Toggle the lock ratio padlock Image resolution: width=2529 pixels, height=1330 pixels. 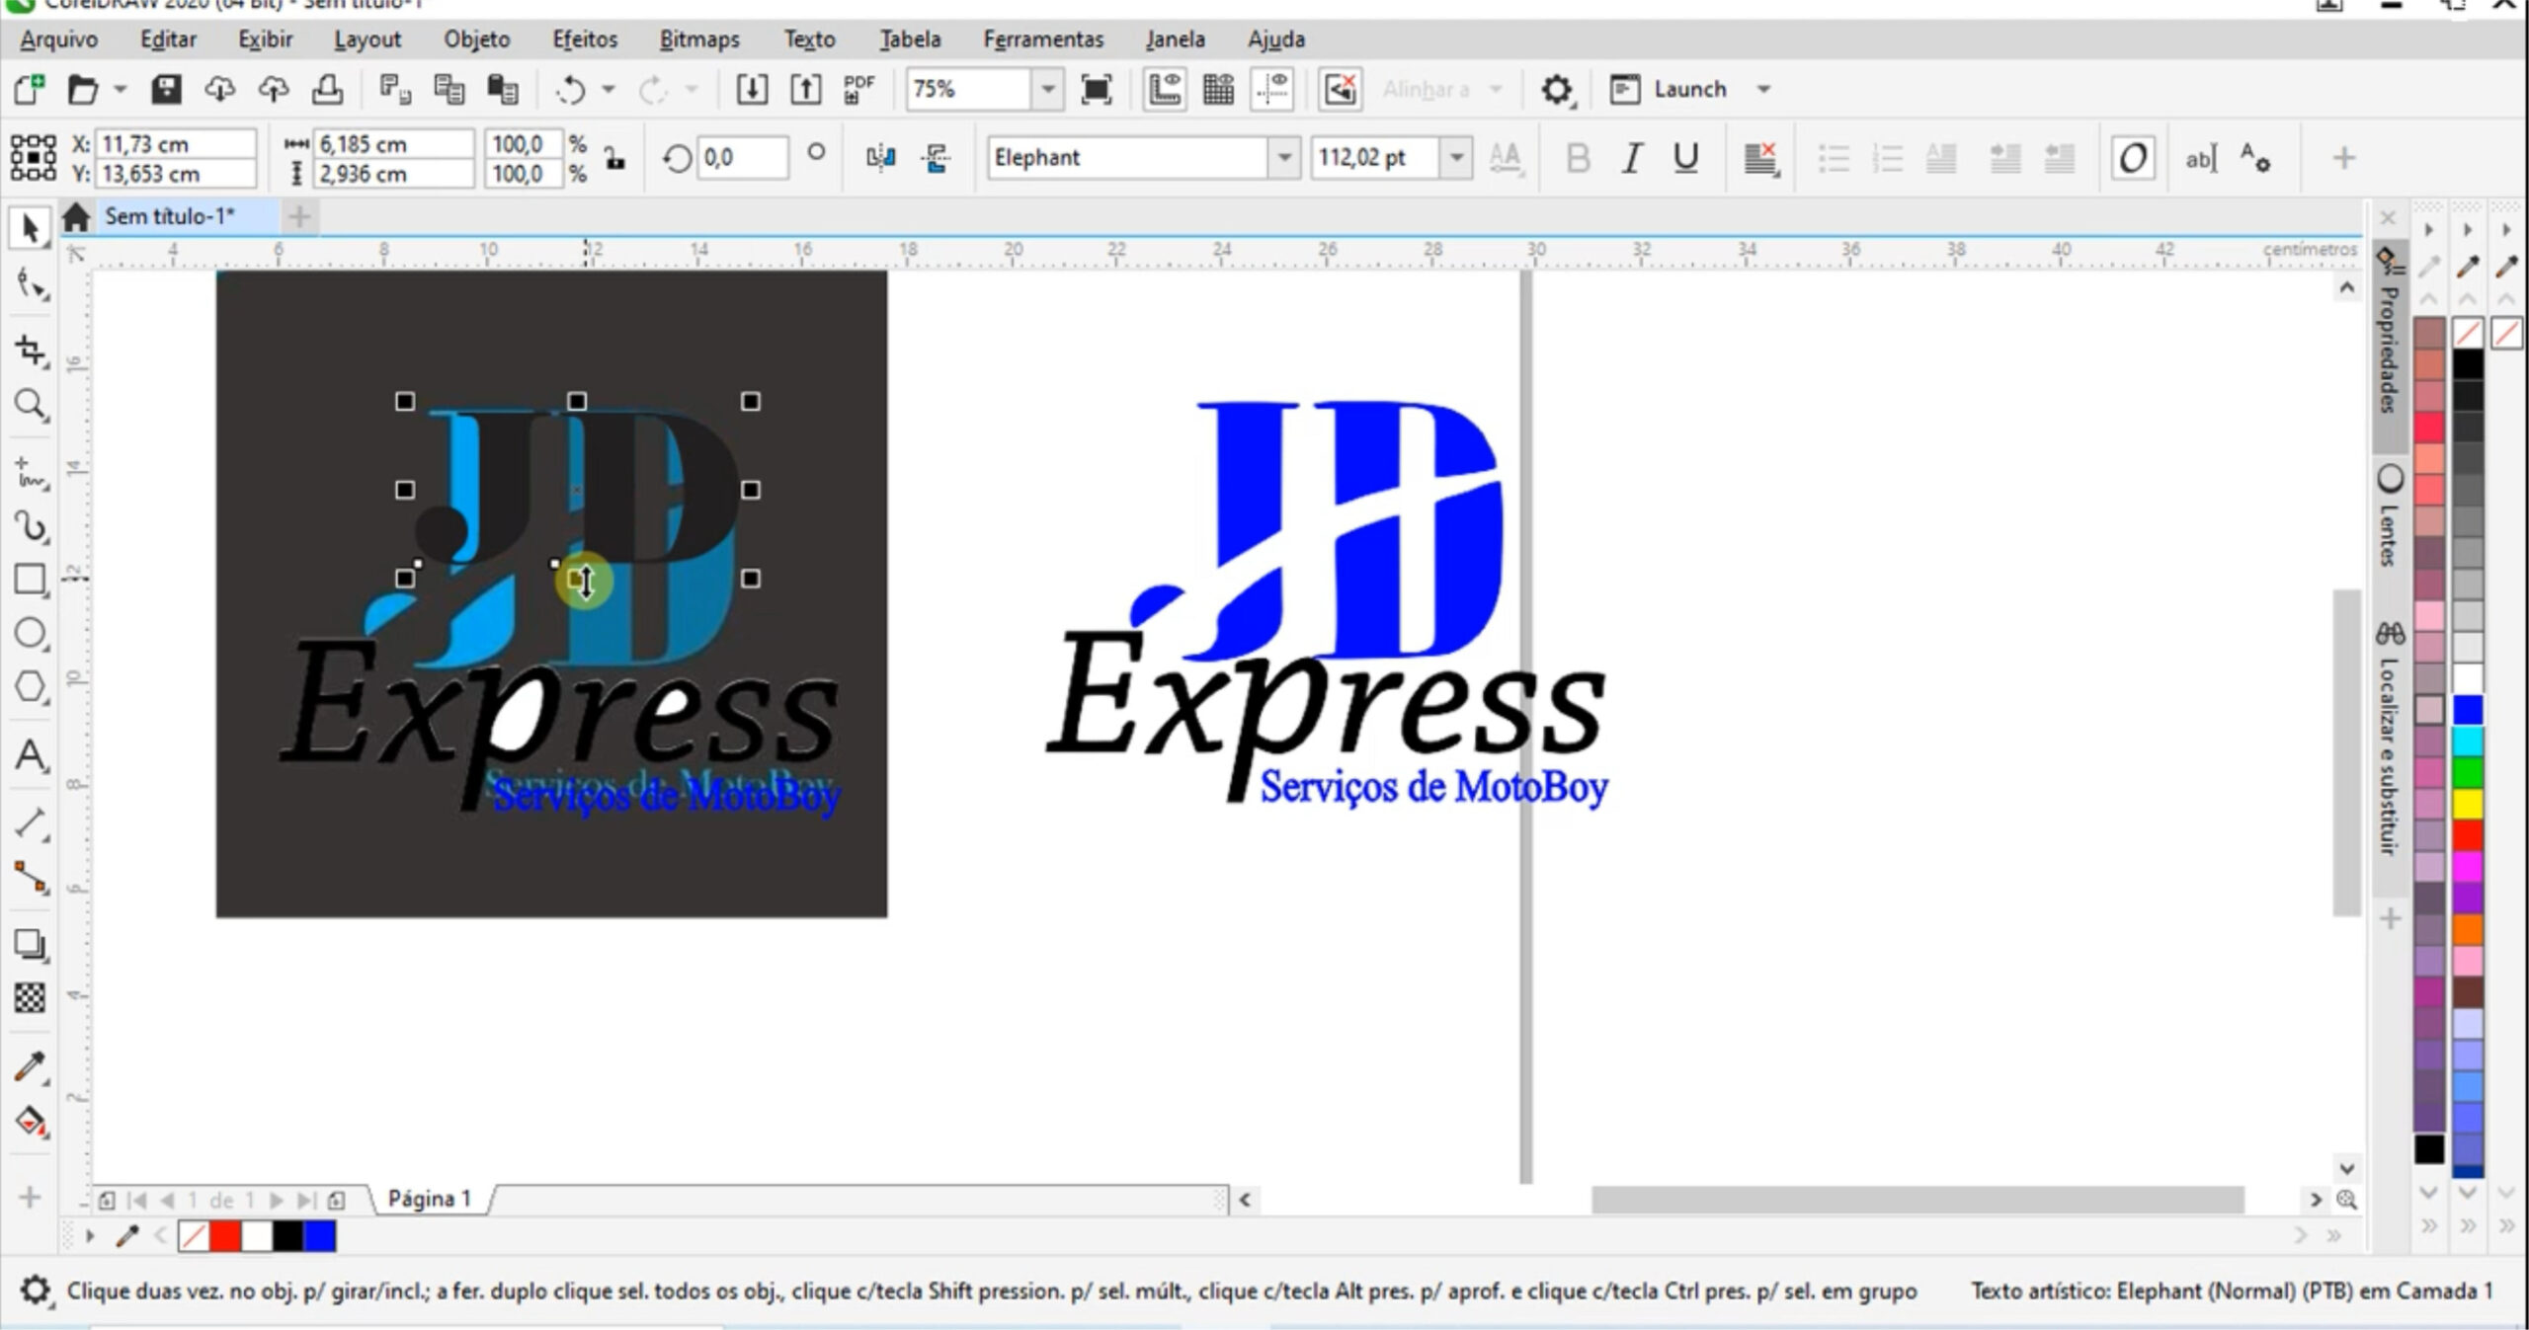pyautogui.click(x=615, y=158)
